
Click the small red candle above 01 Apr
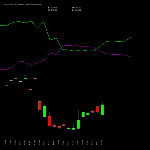tap(30, 90)
